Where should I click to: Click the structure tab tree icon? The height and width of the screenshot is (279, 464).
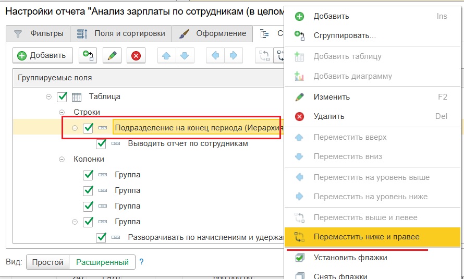click(x=264, y=34)
